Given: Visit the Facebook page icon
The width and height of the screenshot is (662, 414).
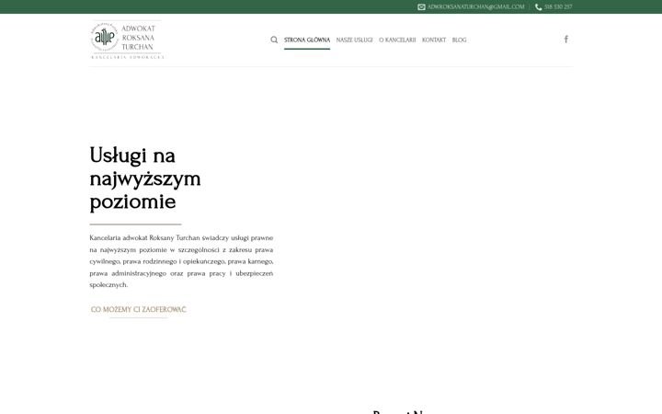Looking at the screenshot, I should tap(566, 40).
